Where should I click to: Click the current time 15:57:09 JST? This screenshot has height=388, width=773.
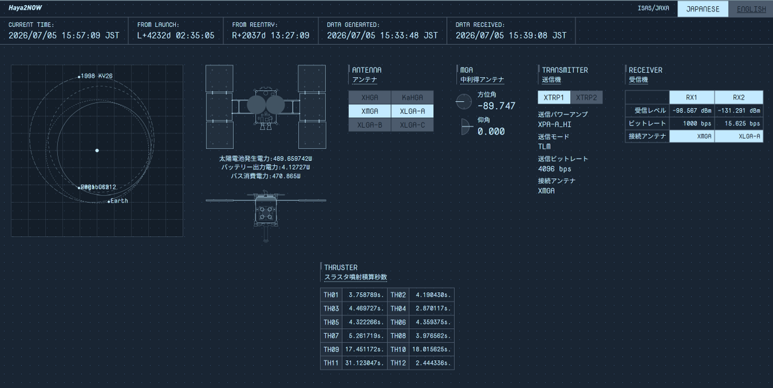[x=64, y=35]
